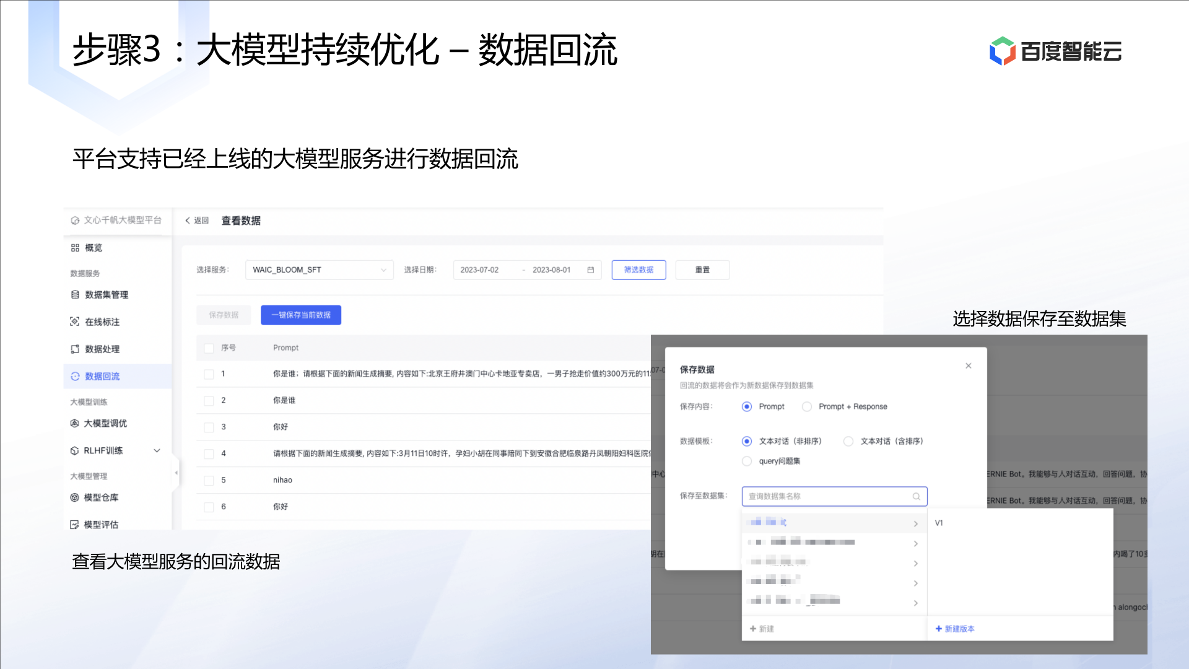Viewport: 1189px width, 669px height.
Task: Click the 数据回流 refresh icon
Action: 75,376
